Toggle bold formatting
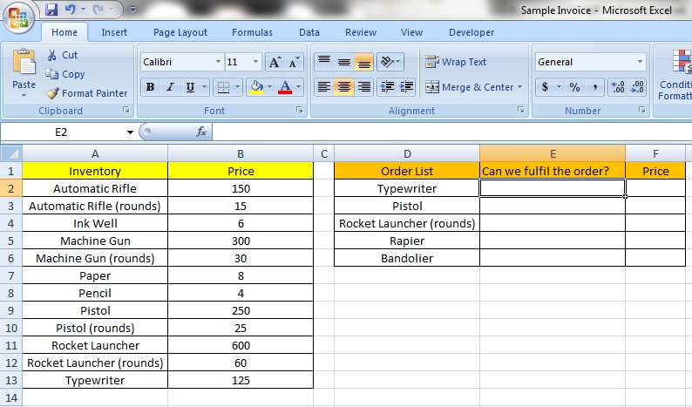 click(x=150, y=87)
